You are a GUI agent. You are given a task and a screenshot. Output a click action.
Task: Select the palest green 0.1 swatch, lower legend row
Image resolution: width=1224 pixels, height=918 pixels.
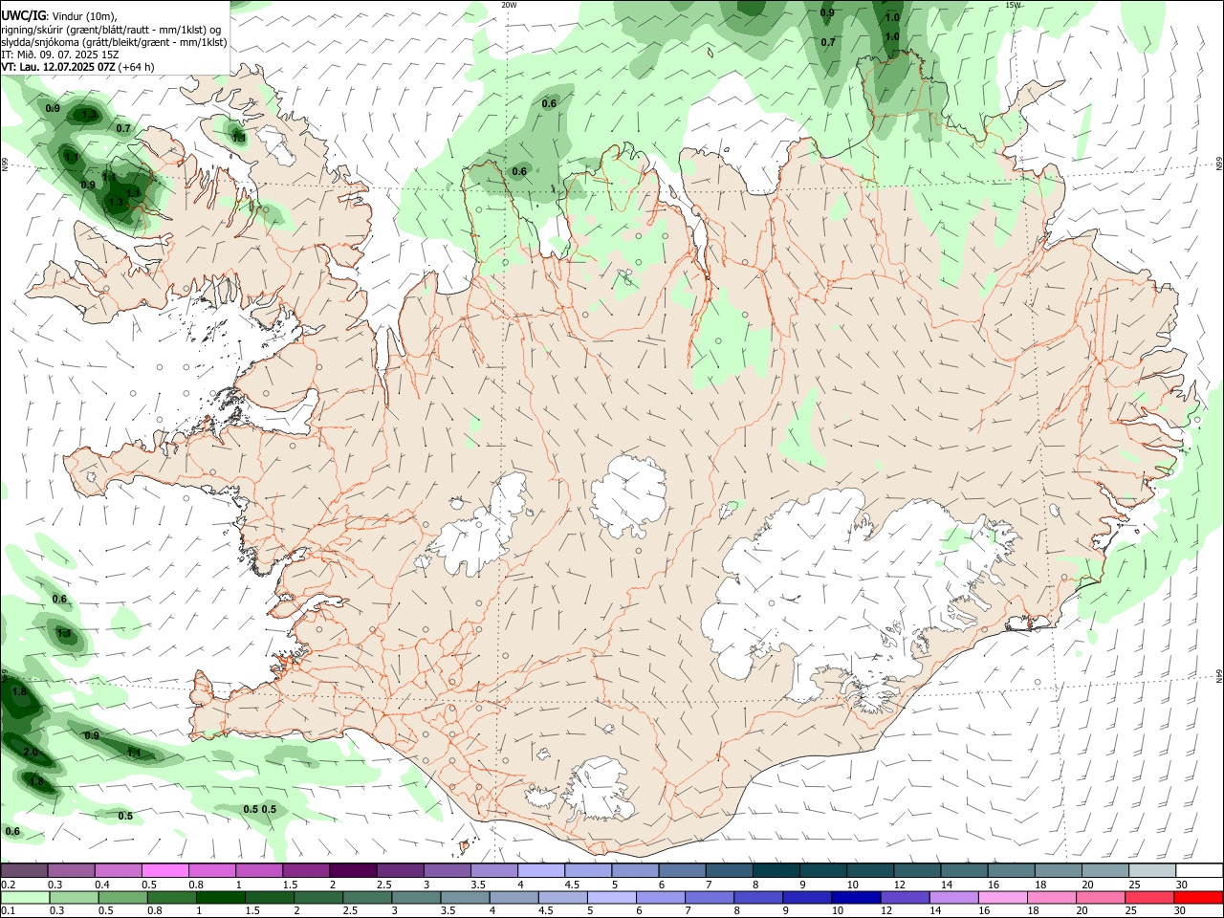click(x=25, y=897)
